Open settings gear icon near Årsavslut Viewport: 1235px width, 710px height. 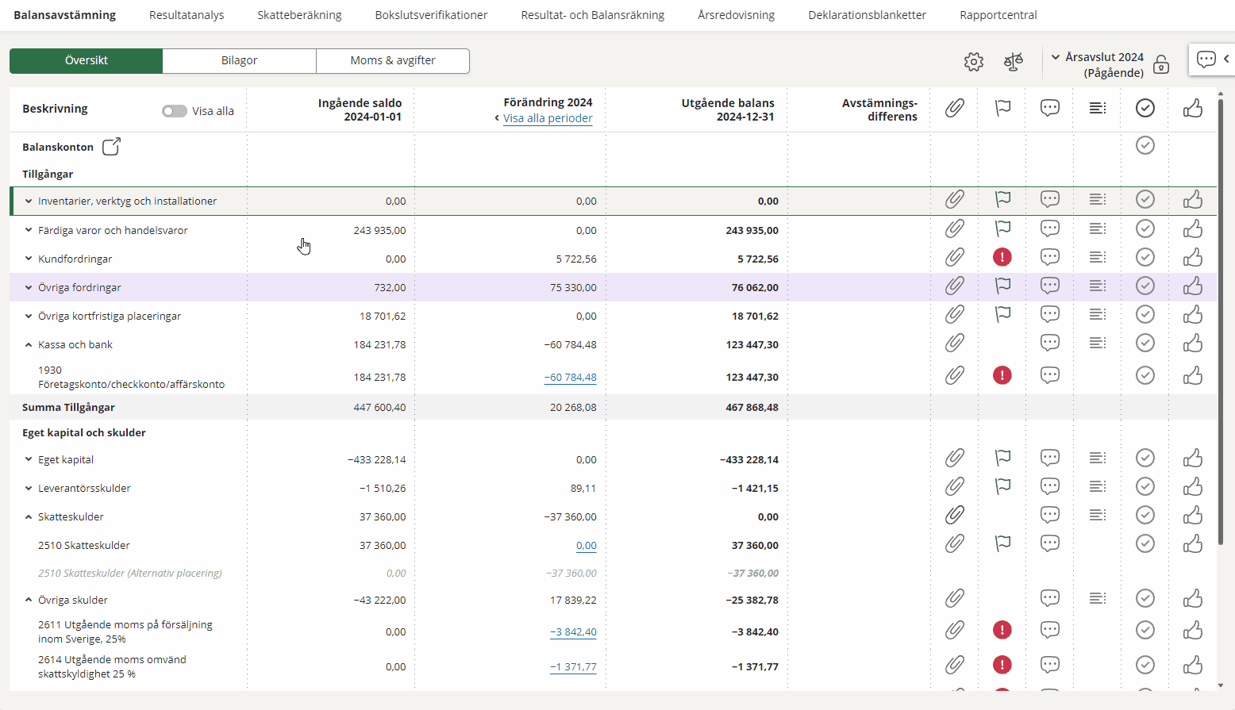pyautogui.click(x=974, y=62)
